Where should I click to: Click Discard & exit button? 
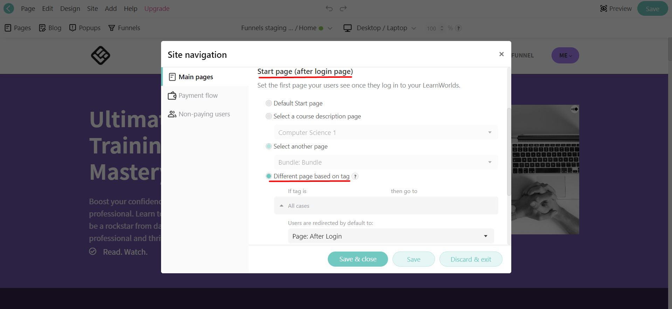(471, 259)
